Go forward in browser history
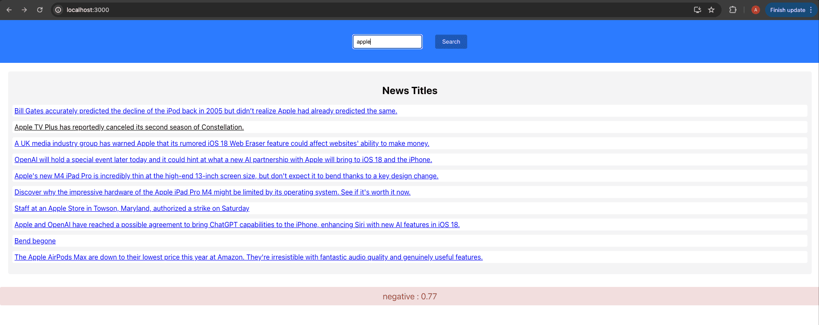The width and height of the screenshot is (819, 325). [24, 10]
